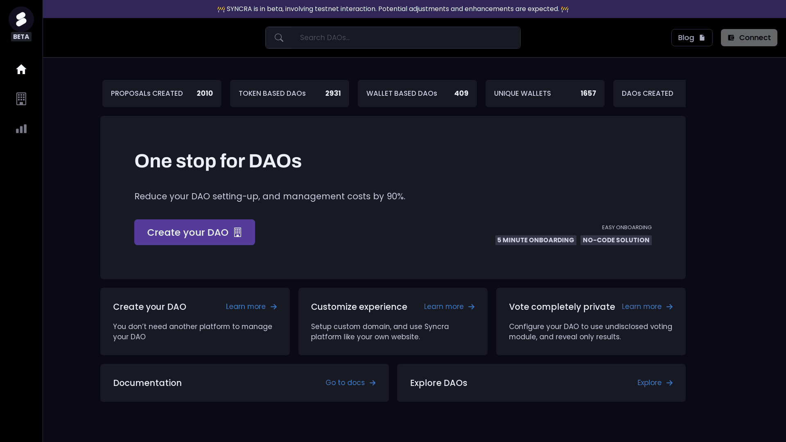Click the Documentation card title
The image size is (786, 442).
point(147,383)
